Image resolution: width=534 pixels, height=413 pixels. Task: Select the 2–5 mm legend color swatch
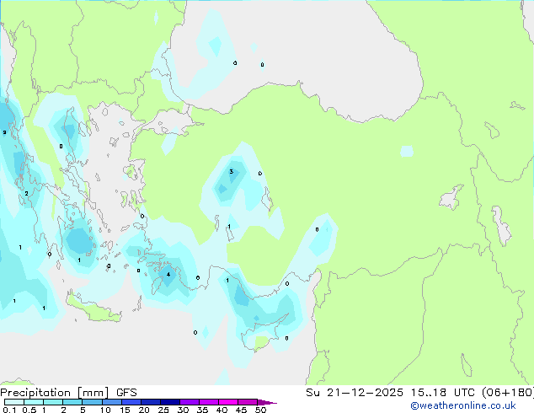pyautogui.click(x=72, y=402)
